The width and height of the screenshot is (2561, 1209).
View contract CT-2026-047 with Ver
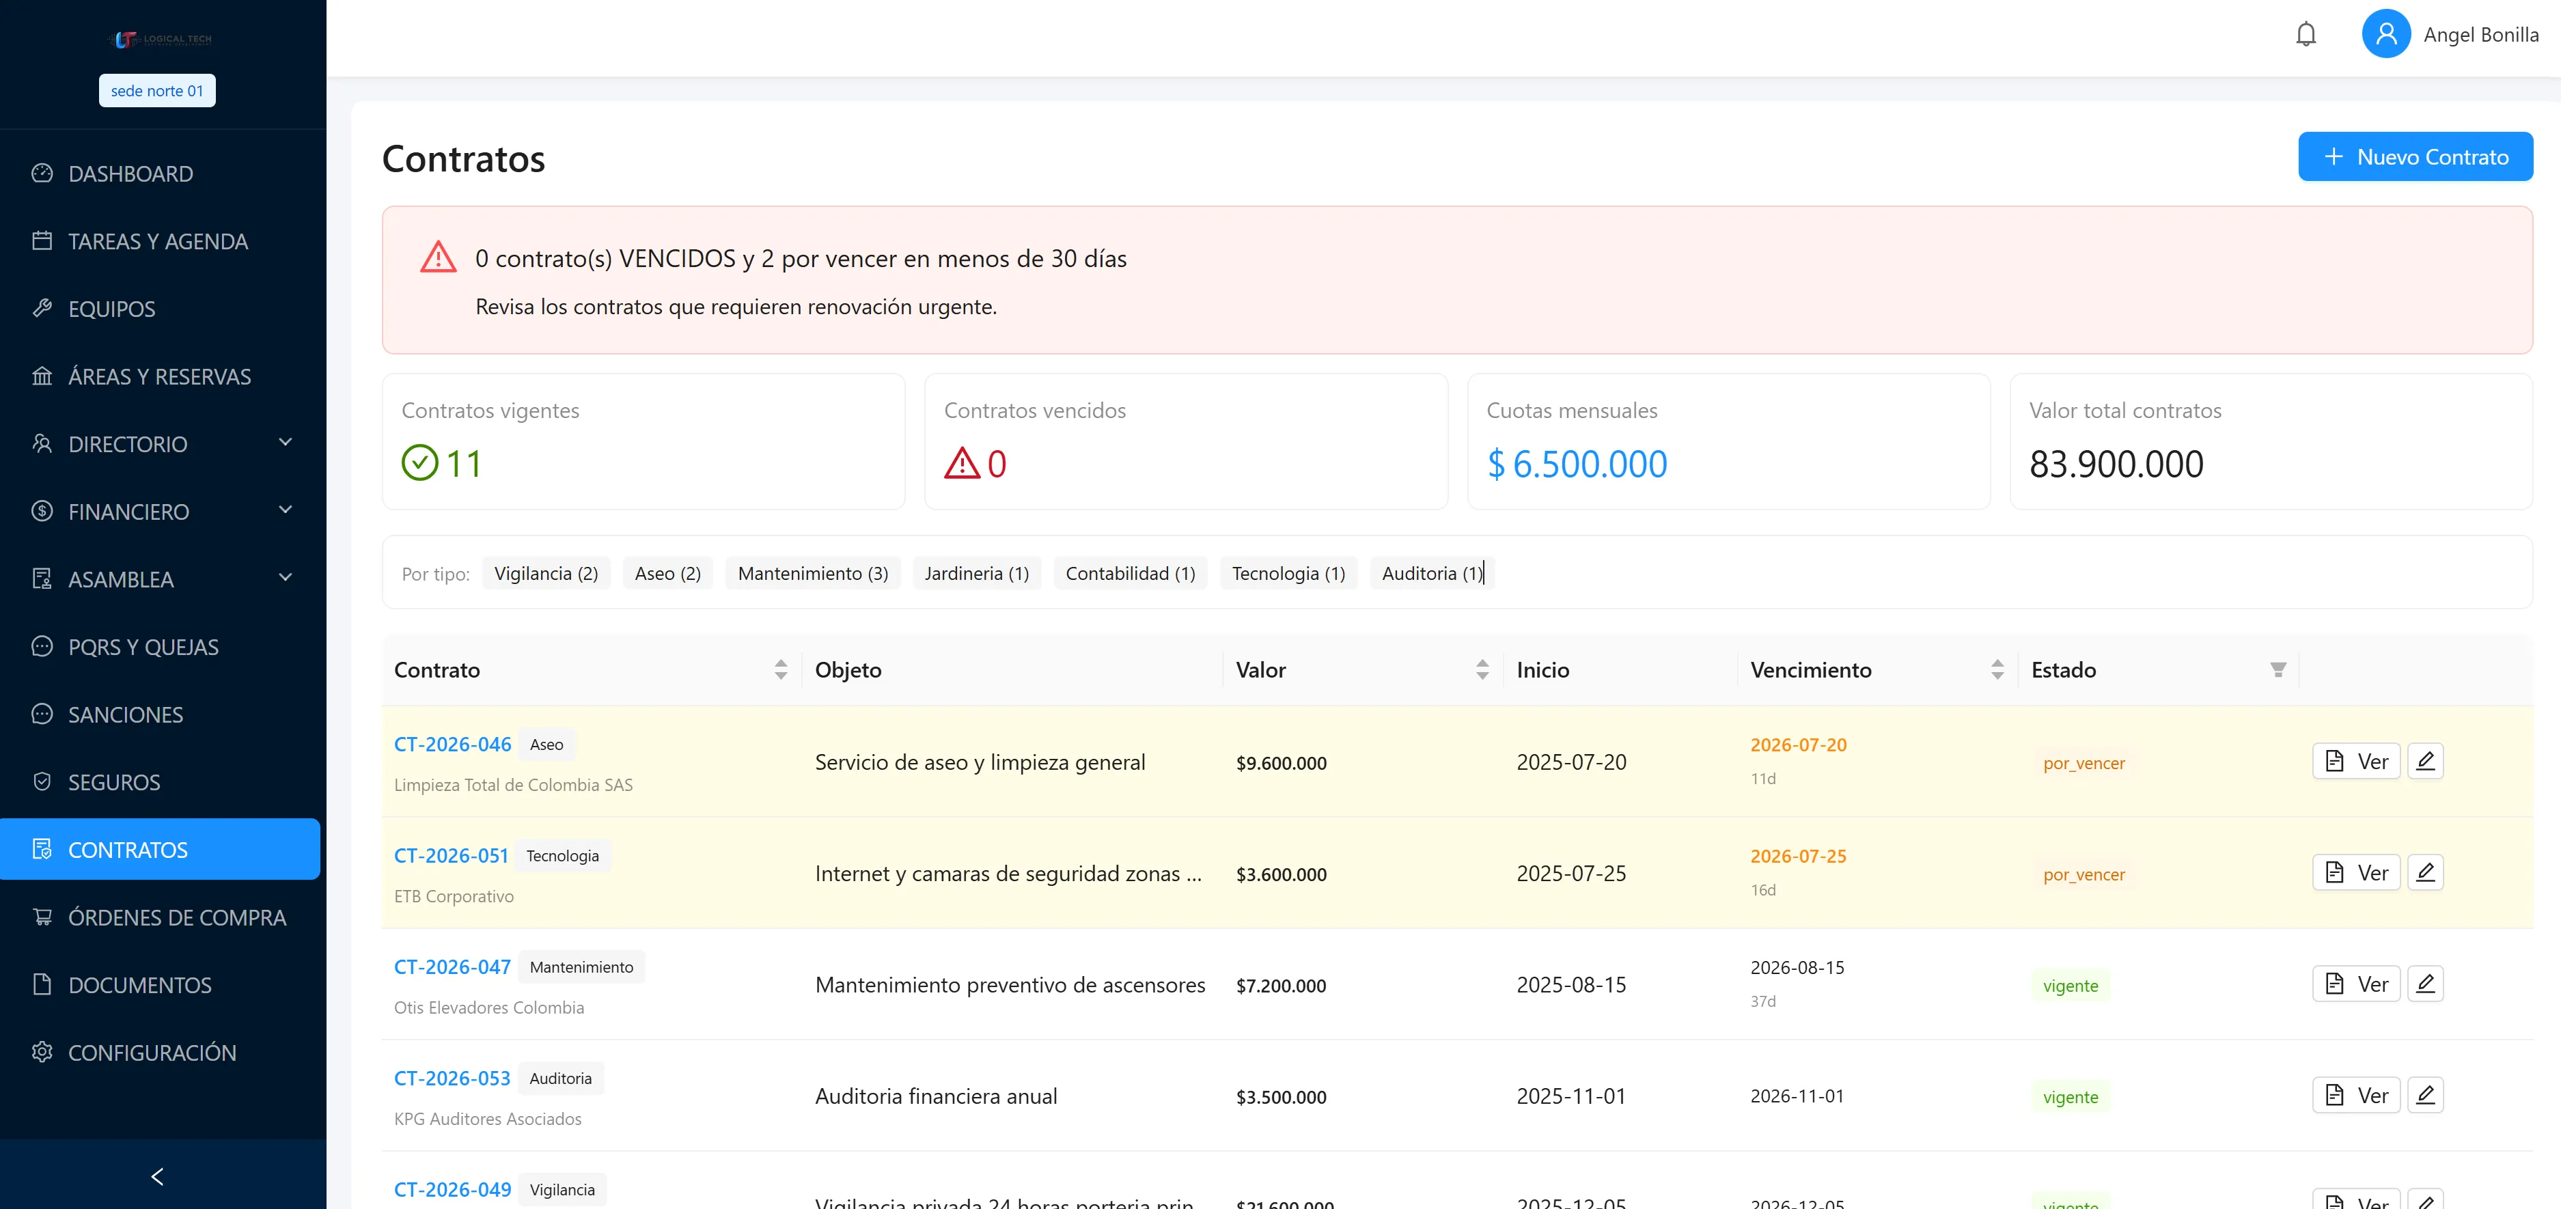2356,984
